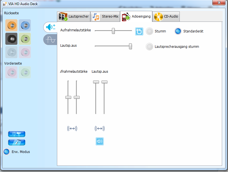Click the reset recording volume icon

[139, 31]
